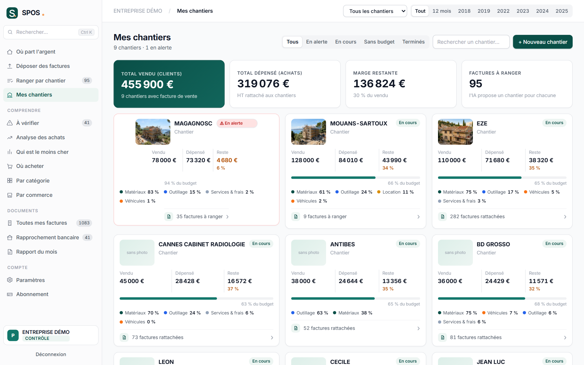Image resolution: width=584 pixels, height=365 pixels.
Task: Click the house icon next to Où part l'argent
Action: [x=10, y=52]
